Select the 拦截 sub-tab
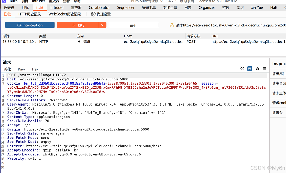Image resolution: width=286 pixels, height=173 pixels. point(7,14)
